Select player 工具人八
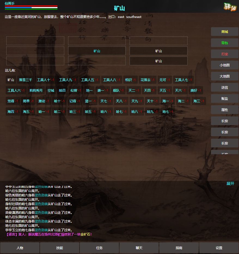 [x=112, y=80]
